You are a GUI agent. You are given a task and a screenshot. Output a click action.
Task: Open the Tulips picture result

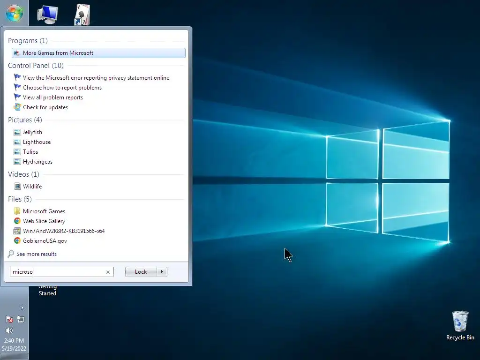point(30,152)
